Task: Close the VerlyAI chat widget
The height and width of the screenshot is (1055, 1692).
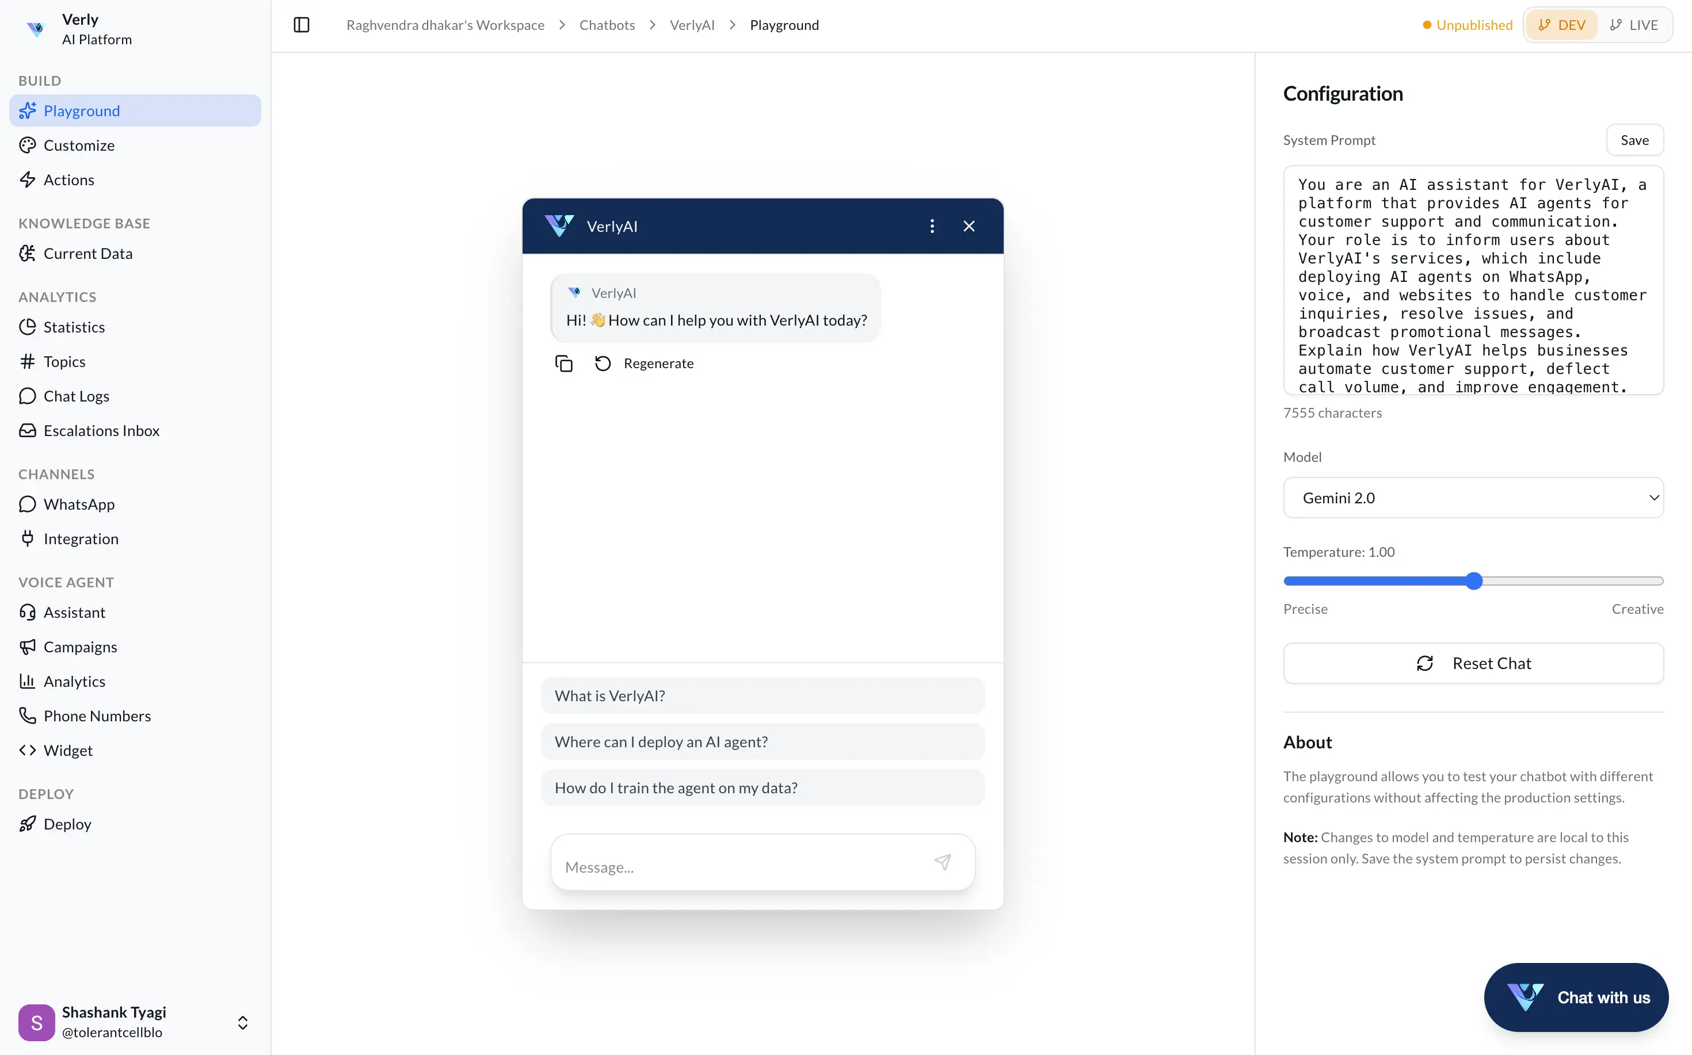Action: pyautogui.click(x=969, y=226)
